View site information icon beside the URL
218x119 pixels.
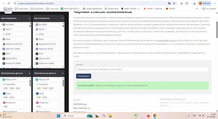tap(15, 3)
